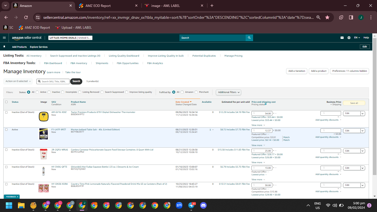
Task: Open the Chrome profile J avatar
Action: [x=361, y=17]
